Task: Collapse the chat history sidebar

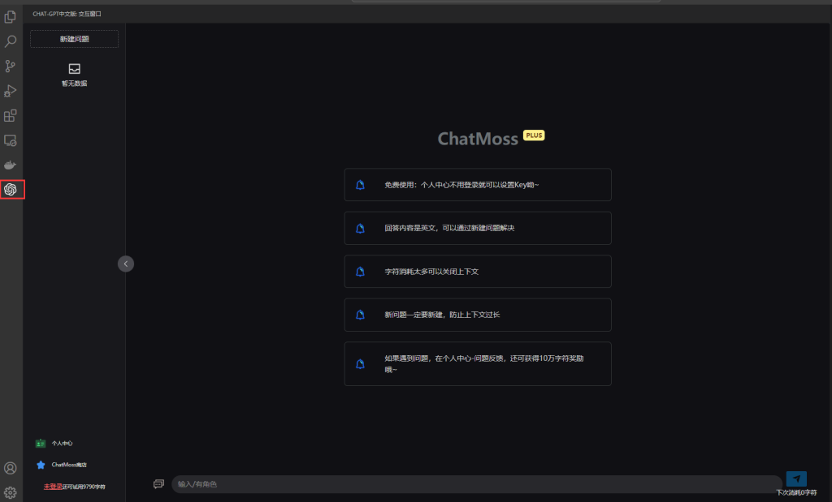Action: pos(126,264)
